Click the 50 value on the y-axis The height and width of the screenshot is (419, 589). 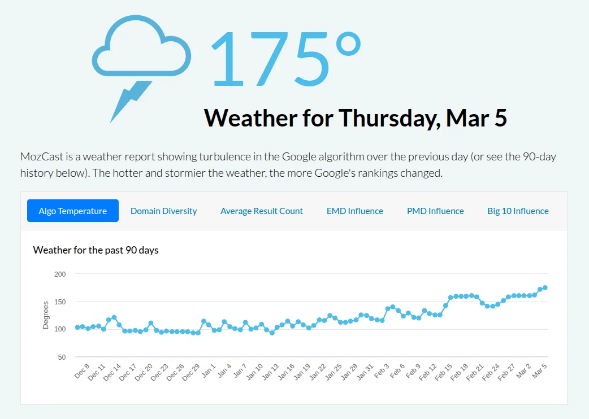click(x=62, y=357)
